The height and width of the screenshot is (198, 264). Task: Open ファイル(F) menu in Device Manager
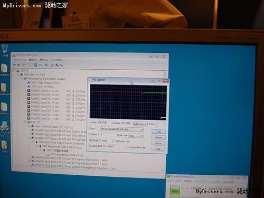point(20,60)
